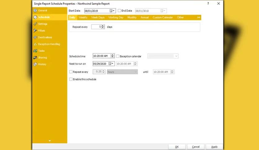259x150 pixels.
Task: Click the Exception Handling warning icon
Action: (x=35, y=44)
